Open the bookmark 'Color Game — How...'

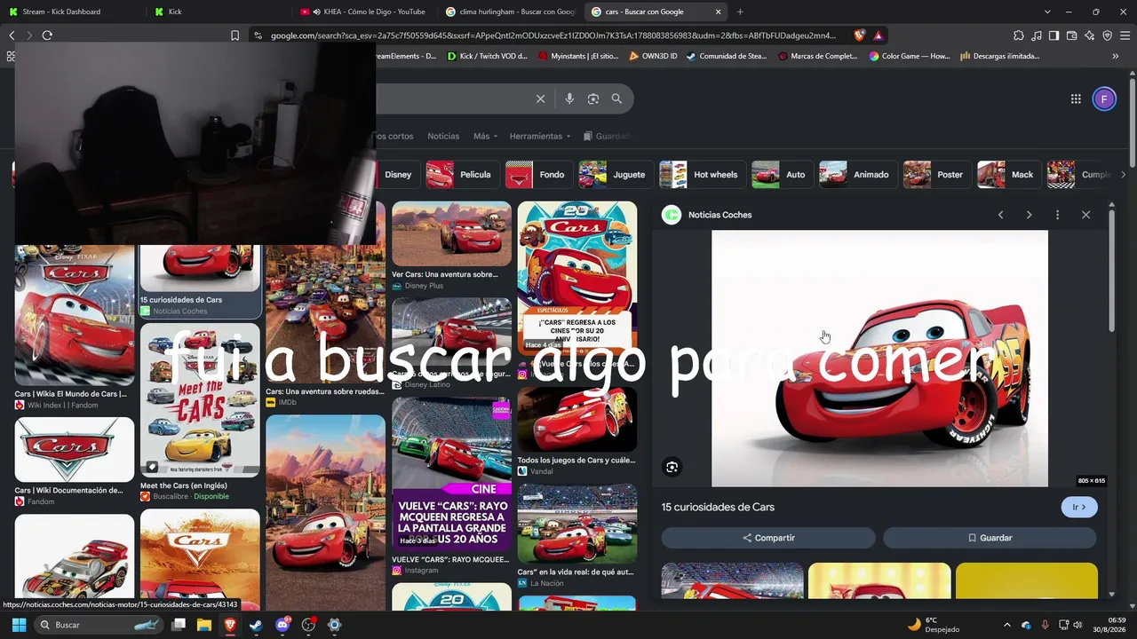(909, 56)
